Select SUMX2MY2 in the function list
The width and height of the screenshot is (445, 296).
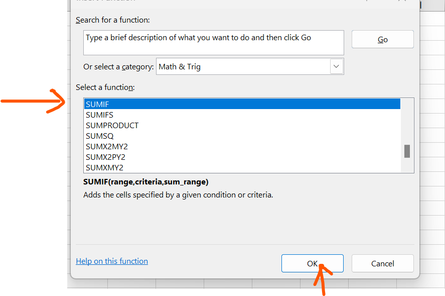click(x=242, y=146)
